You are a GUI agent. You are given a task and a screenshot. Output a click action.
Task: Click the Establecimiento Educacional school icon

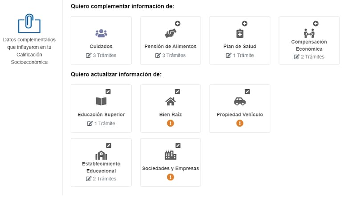click(101, 155)
